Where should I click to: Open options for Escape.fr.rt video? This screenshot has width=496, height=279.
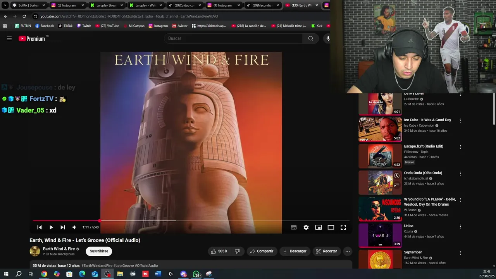(x=460, y=147)
